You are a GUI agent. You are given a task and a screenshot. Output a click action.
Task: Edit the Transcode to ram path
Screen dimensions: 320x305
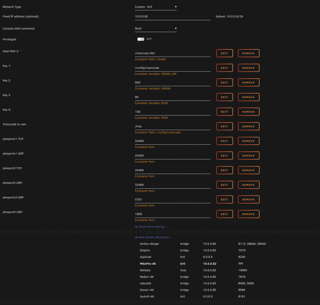[x=224, y=126]
